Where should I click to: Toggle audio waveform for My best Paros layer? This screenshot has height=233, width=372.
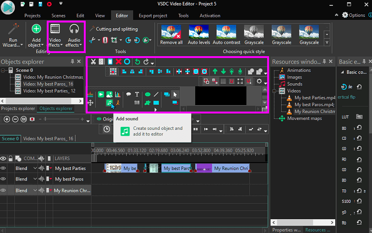pos(41,179)
